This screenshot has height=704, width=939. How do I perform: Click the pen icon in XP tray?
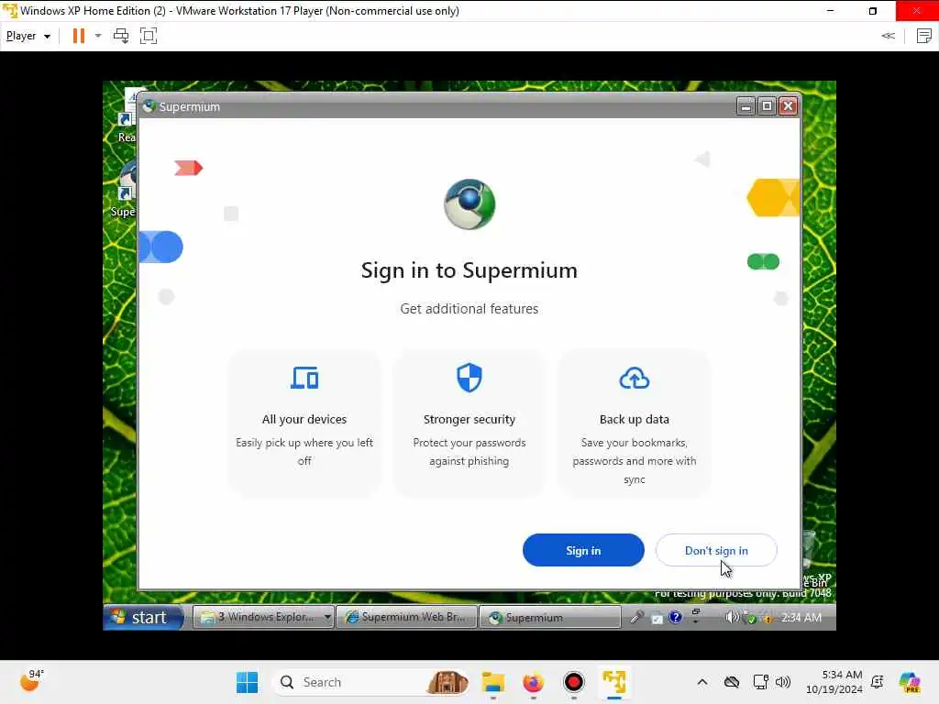pos(636,617)
